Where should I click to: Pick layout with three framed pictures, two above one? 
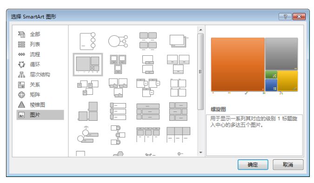(118, 65)
